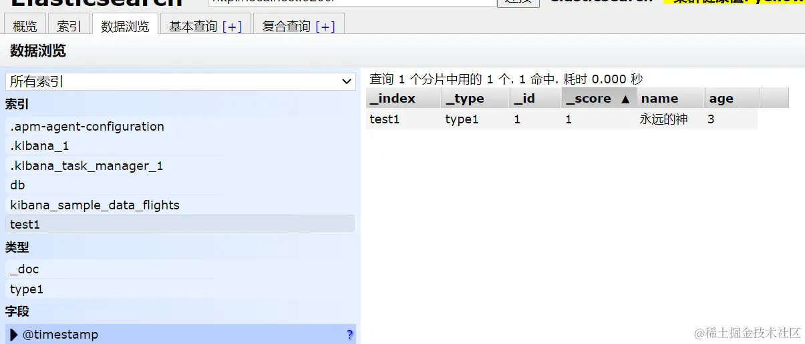Image resolution: width=805 pixels, height=344 pixels.
Task: Click the [+] next to 基本查询
Action: [x=232, y=26]
